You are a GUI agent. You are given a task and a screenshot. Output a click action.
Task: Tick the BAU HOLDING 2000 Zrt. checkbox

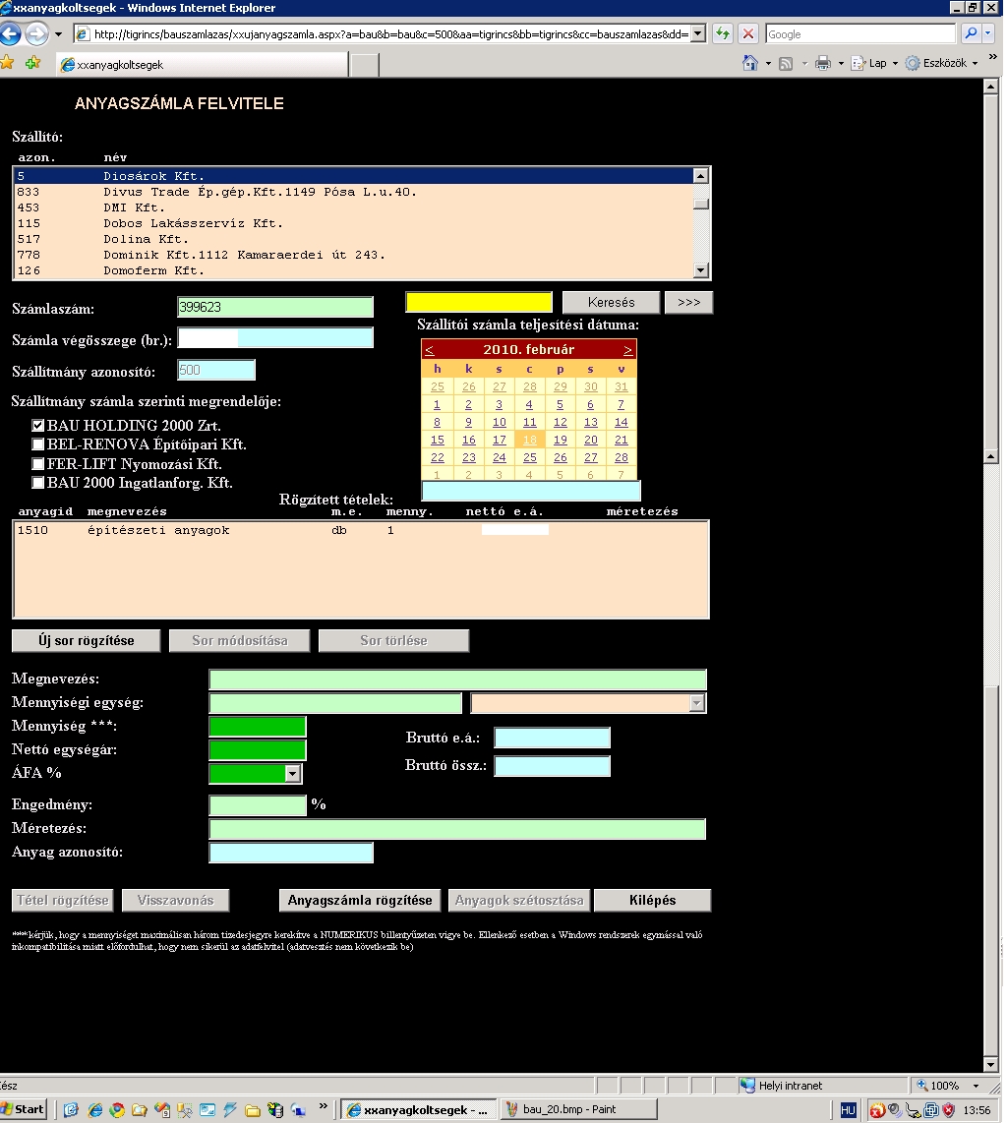point(38,426)
